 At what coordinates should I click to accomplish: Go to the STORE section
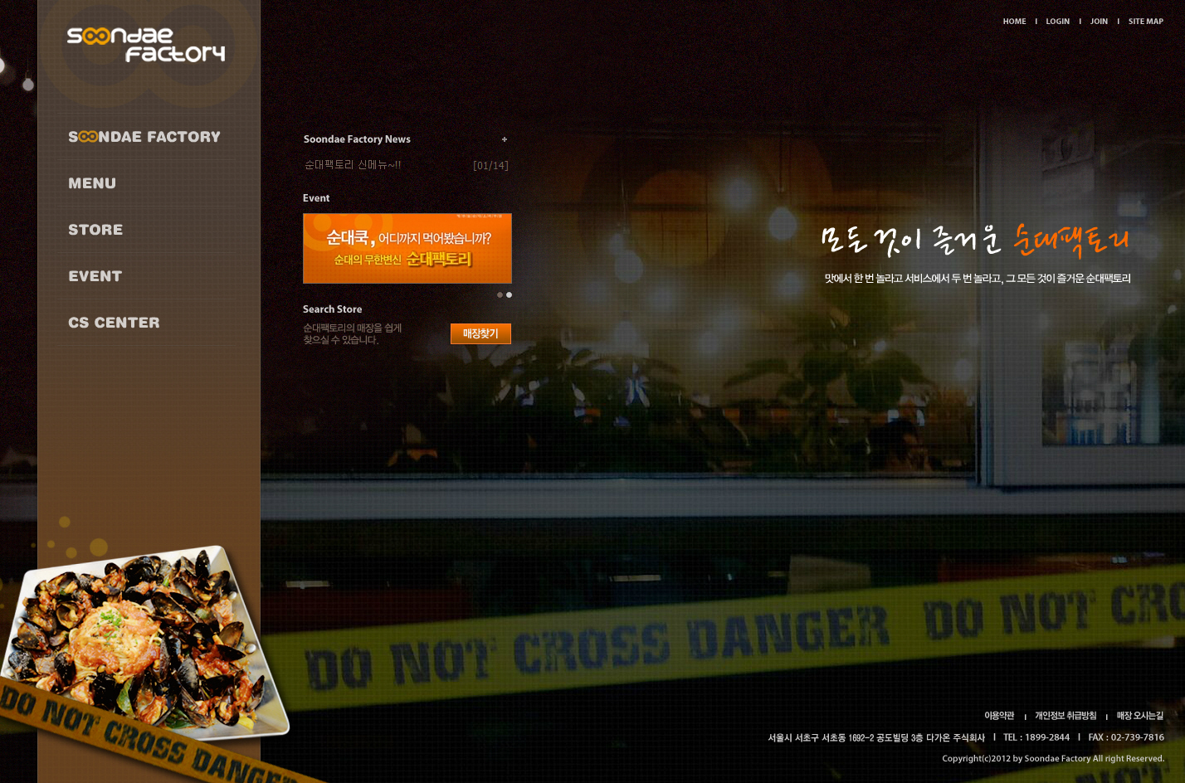click(x=95, y=230)
